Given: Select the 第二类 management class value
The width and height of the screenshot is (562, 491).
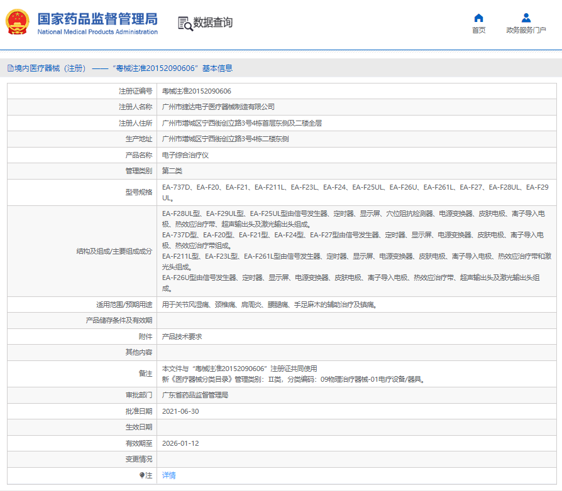Looking at the screenshot, I should [x=172, y=171].
